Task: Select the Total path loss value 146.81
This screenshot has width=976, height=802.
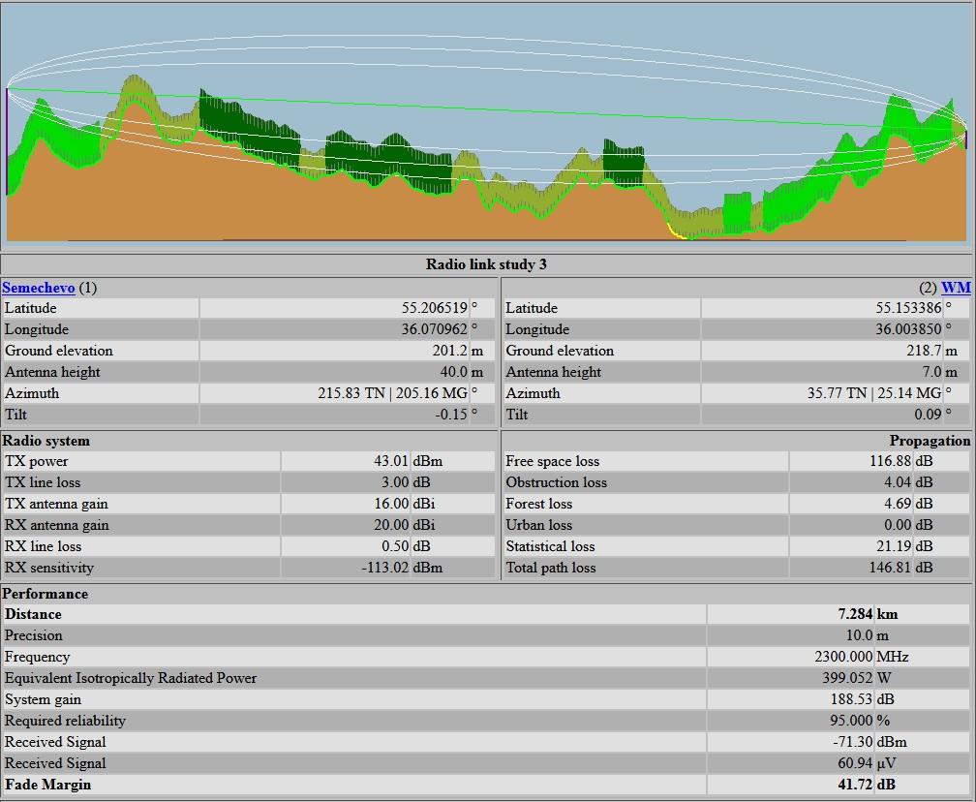Action: point(890,568)
